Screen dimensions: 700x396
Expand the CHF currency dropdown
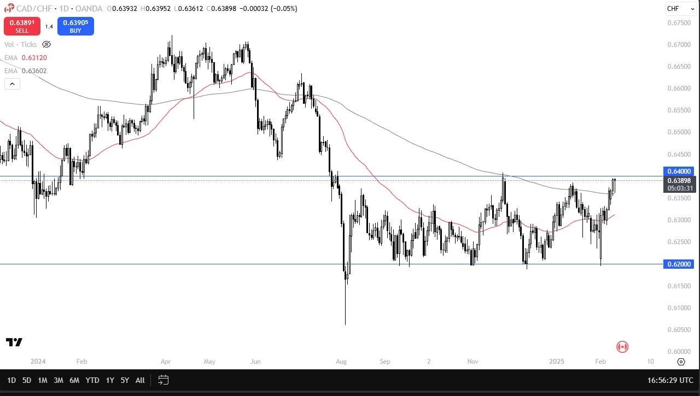[x=680, y=9]
